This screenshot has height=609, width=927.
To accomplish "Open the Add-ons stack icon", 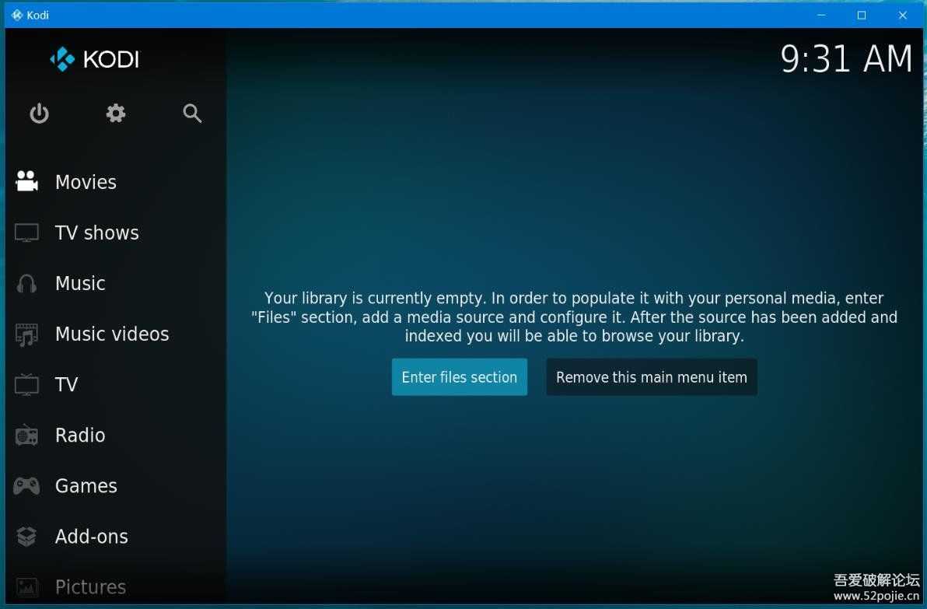I will click(26, 536).
